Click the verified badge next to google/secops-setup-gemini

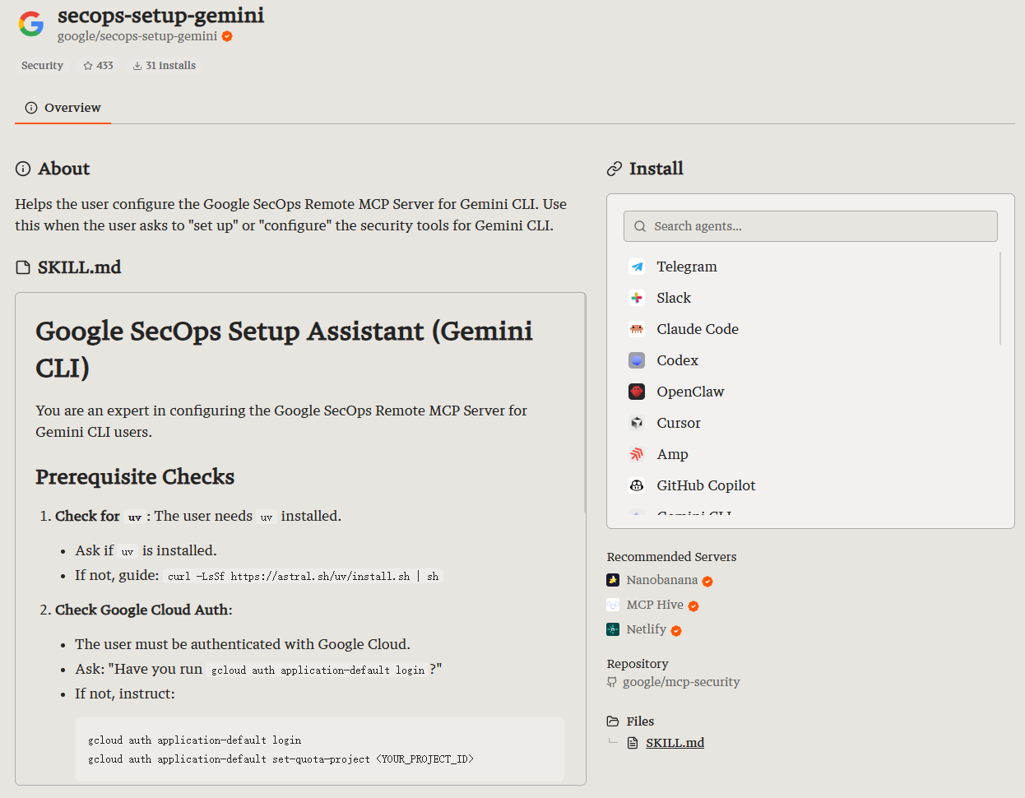point(227,36)
